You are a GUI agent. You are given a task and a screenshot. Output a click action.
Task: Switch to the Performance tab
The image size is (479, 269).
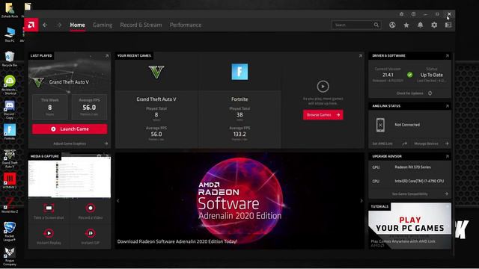click(x=186, y=25)
